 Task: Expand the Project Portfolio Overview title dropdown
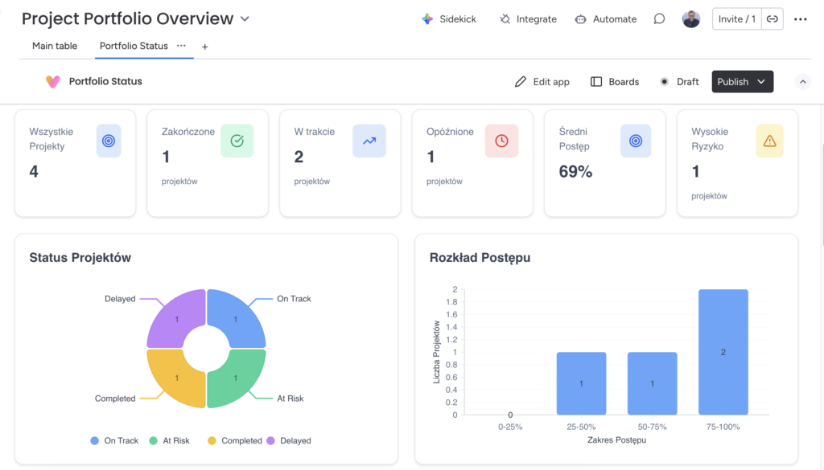pyautogui.click(x=245, y=19)
